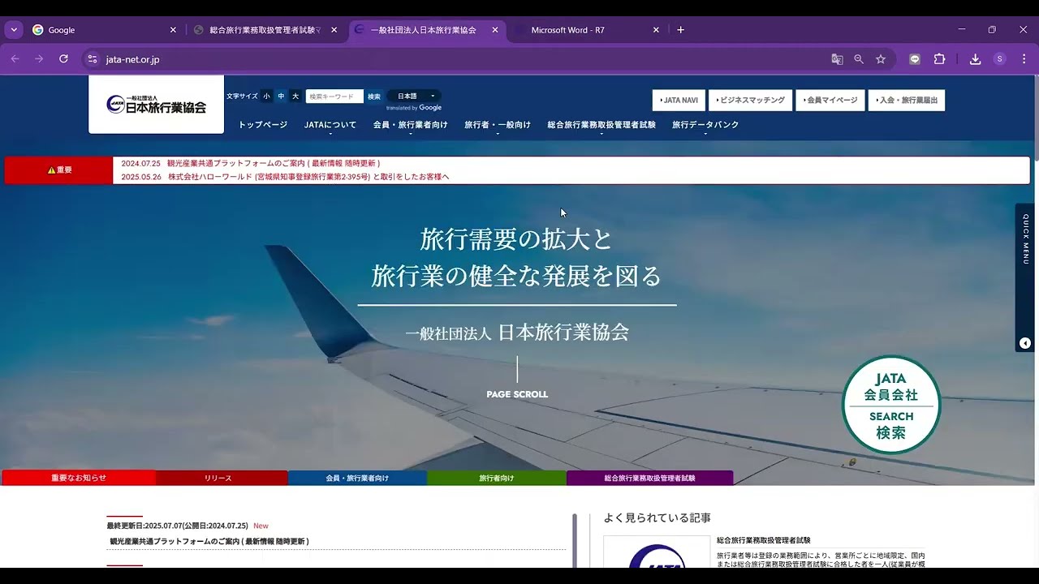This screenshot has width=1039, height=584.
Task: Click the QUICK MENU arrow circle icon
Action: point(1025,343)
